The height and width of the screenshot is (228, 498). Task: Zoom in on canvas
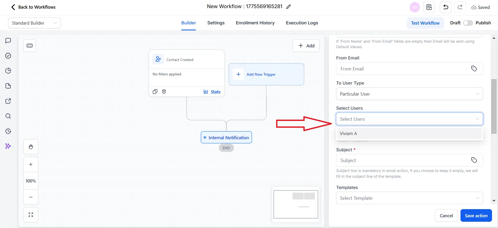click(31, 164)
